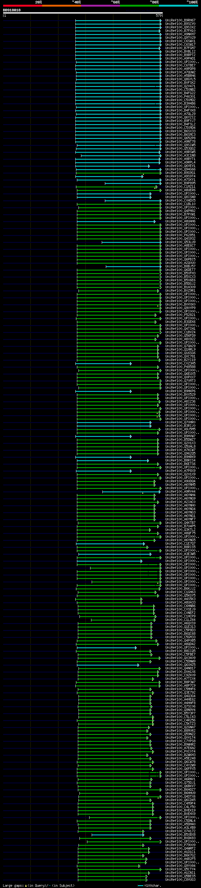
Task: Select the UniRef100_C1BL10 label
Action: (180, 204)
